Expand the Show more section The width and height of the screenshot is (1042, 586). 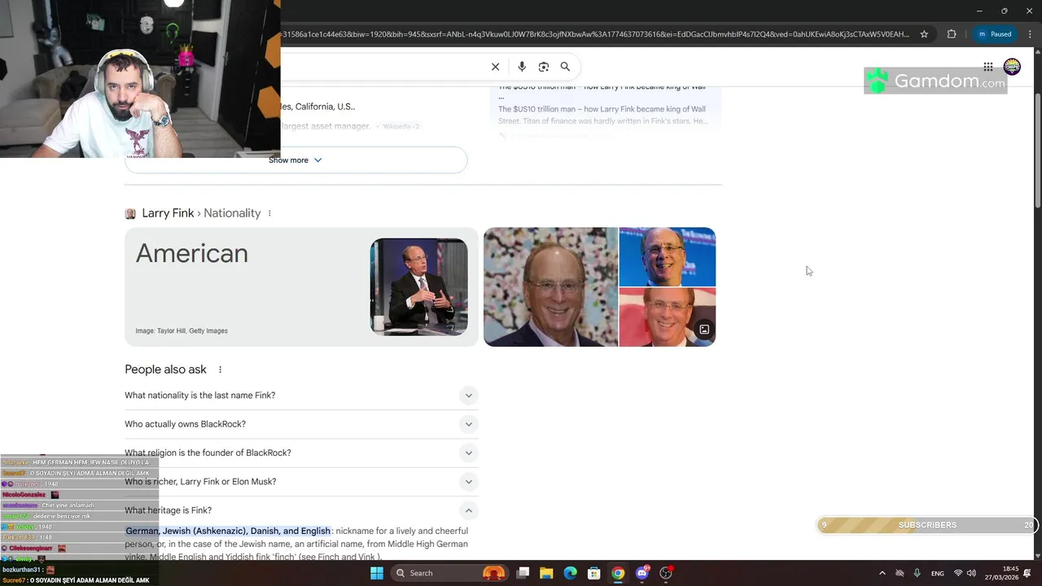click(296, 160)
